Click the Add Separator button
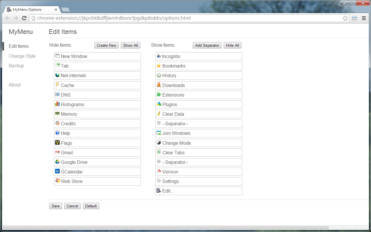371x232 pixels. pyautogui.click(x=207, y=45)
